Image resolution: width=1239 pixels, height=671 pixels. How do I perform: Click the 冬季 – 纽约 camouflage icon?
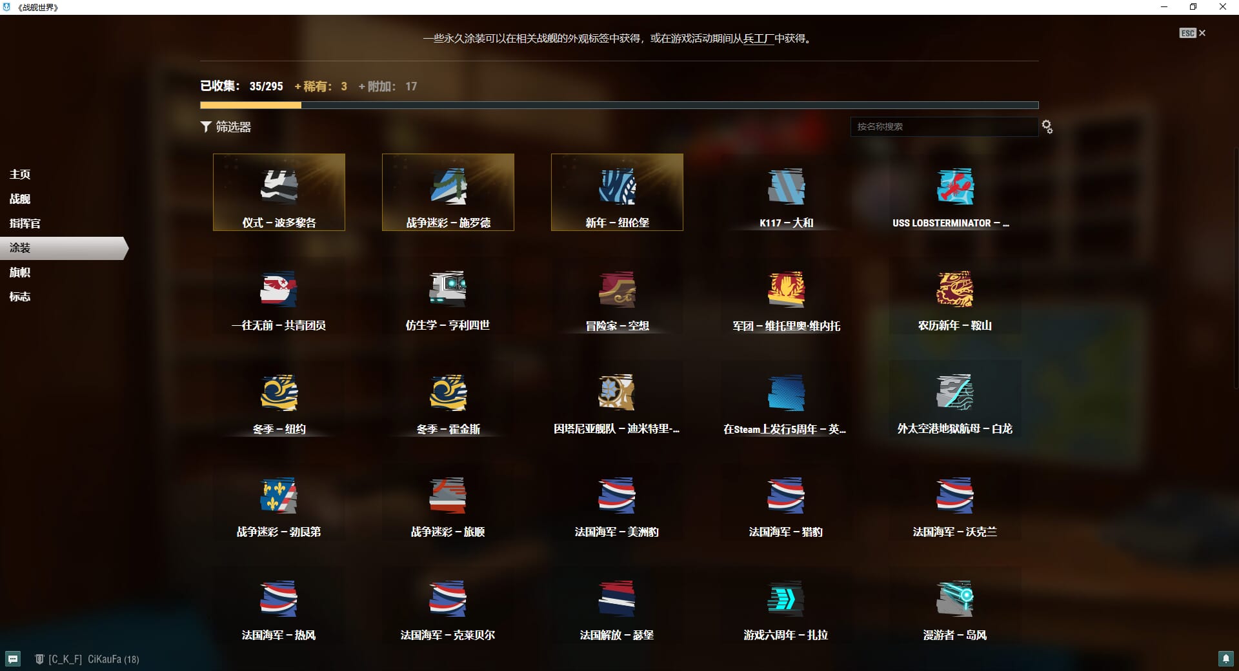tap(279, 393)
